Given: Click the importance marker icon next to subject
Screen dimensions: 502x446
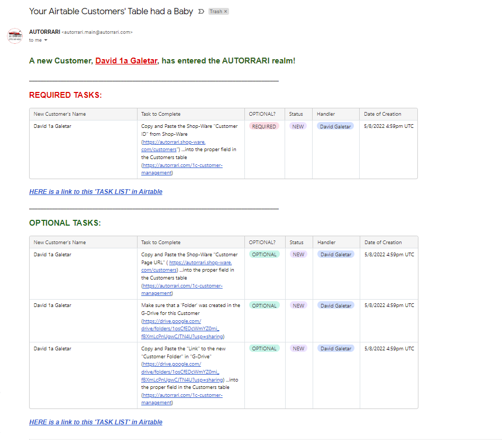Looking at the screenshot, I should pos(201,12).
